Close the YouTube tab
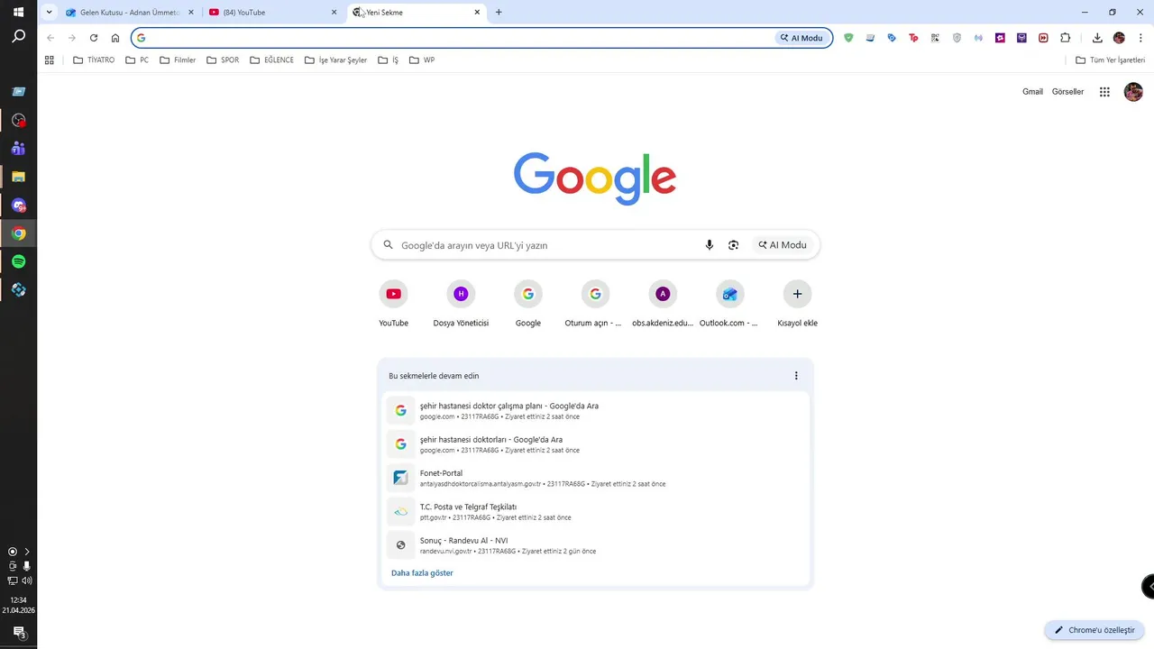 tap(334, 13)
